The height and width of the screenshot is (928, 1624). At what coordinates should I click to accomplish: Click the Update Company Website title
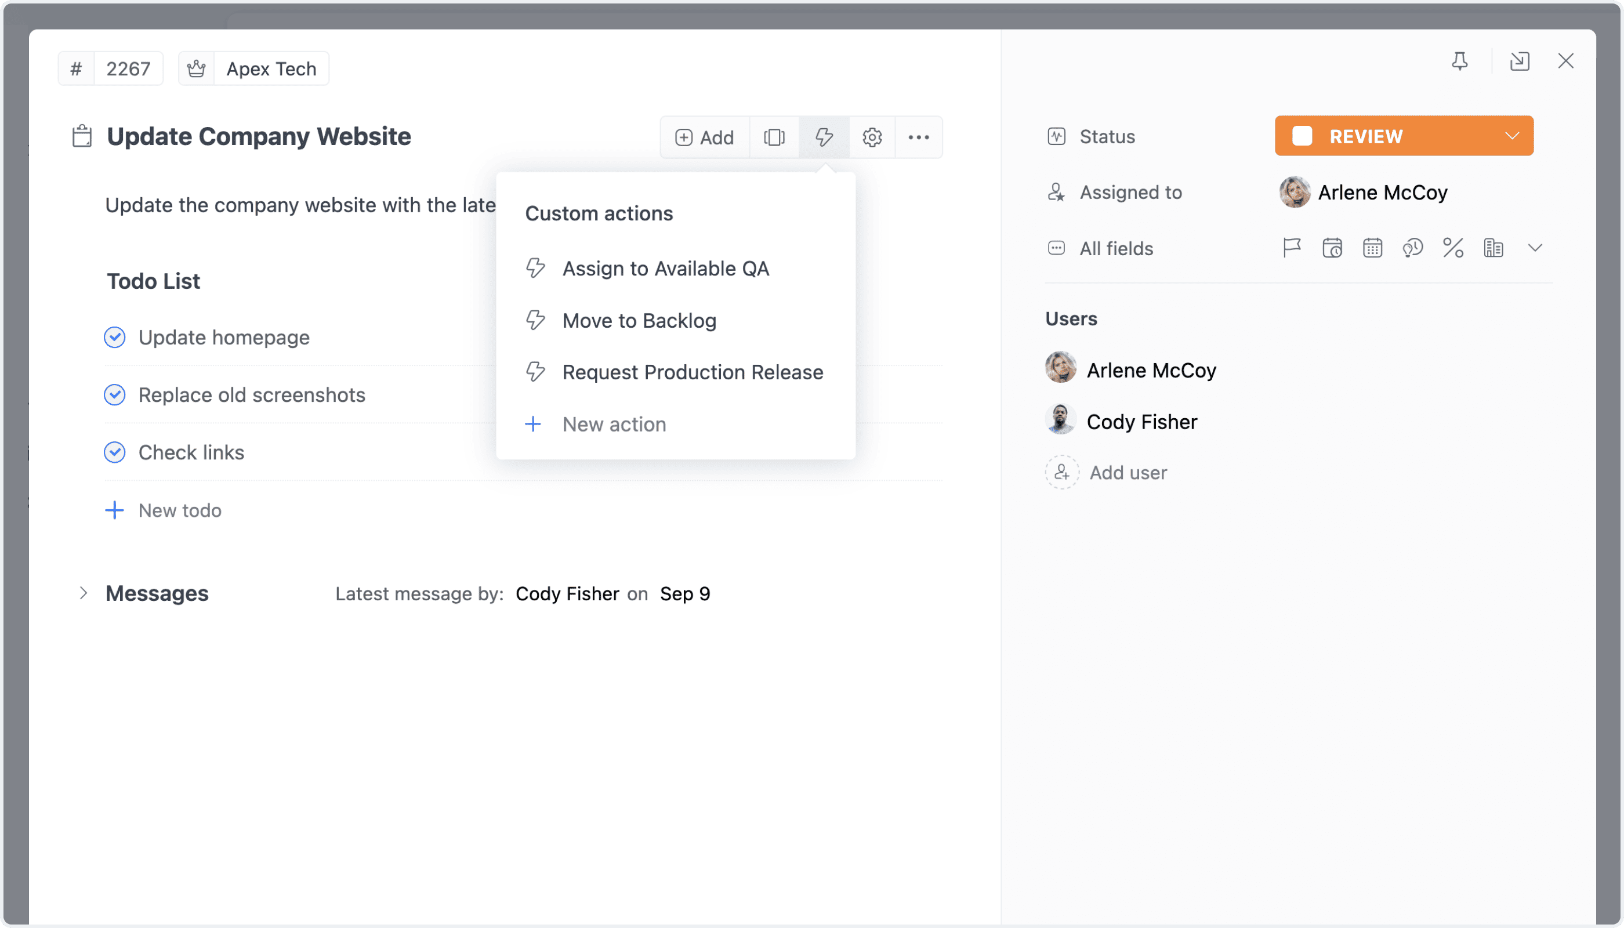click(x=259, y=136)
